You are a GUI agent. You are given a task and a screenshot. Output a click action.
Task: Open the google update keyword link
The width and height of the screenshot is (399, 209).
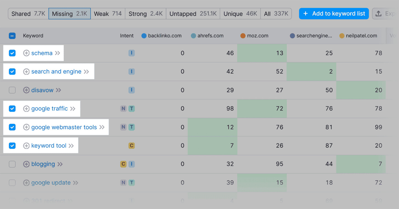(51, 183)
